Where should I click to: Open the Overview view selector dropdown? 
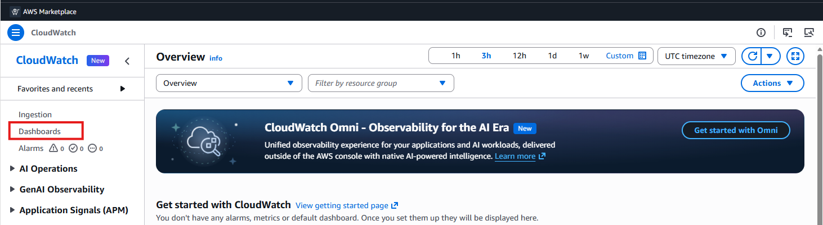[229, 83]
